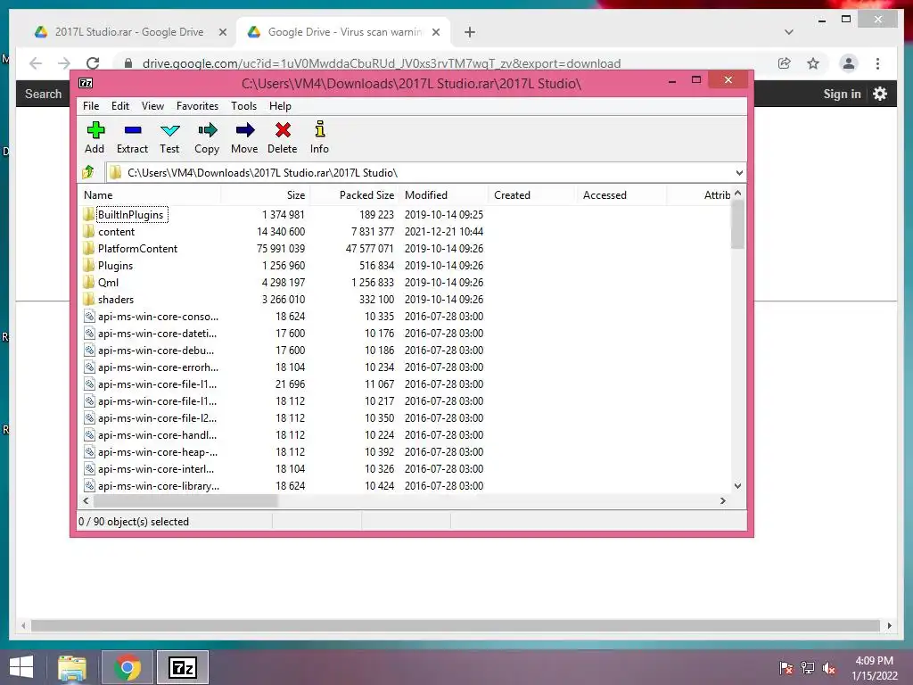The width and height of the screenshot is (913, 685).
Task: Click the Chrome reload button
Action: (x=93, y=63)
